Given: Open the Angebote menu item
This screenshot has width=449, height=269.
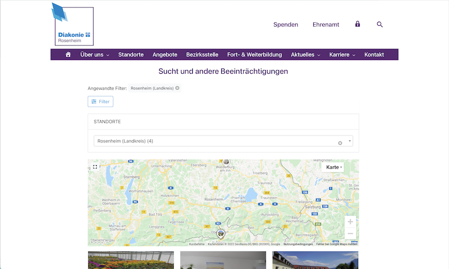Looking at the screenshot, I should click(165, 55).
